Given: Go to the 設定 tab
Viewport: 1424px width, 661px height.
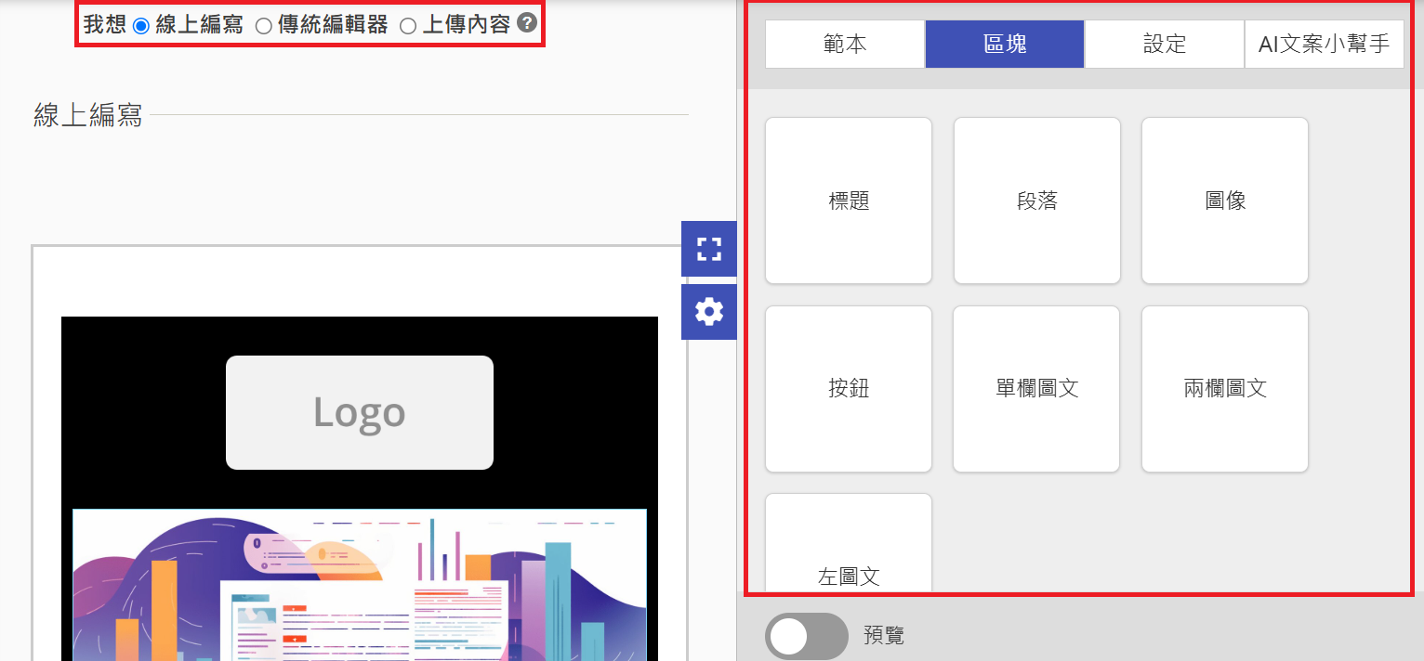Looking at the screenshot, I should pyautogui.click(x=1164, y=45).
